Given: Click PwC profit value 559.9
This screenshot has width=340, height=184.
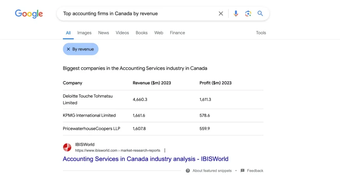Looking at the screenshot, I should (205, 128).
